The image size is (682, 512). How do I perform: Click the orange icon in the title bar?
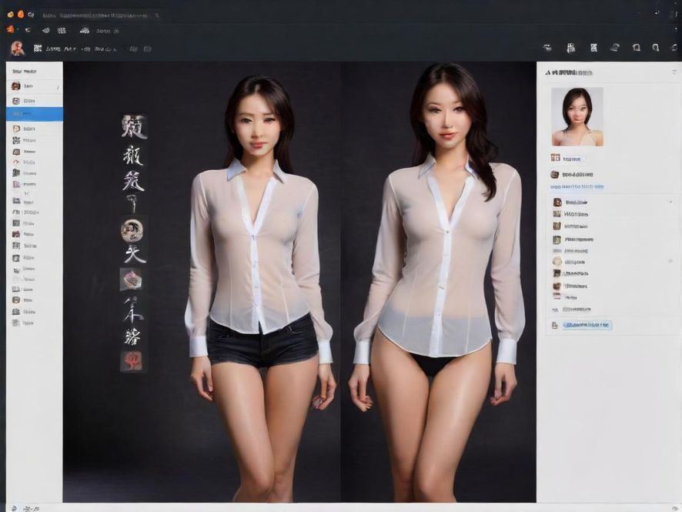coord(21,14)
